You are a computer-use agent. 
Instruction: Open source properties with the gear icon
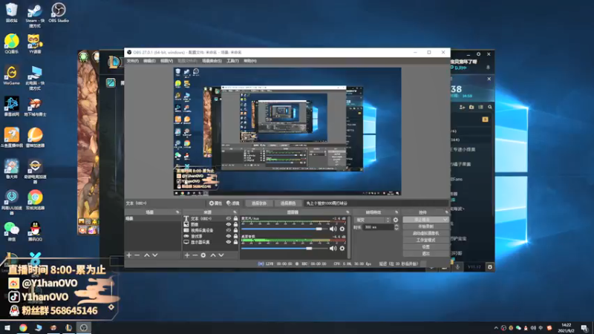coord(203,255)
